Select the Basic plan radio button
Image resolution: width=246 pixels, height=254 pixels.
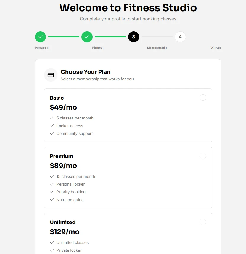(x=203, y=98)
